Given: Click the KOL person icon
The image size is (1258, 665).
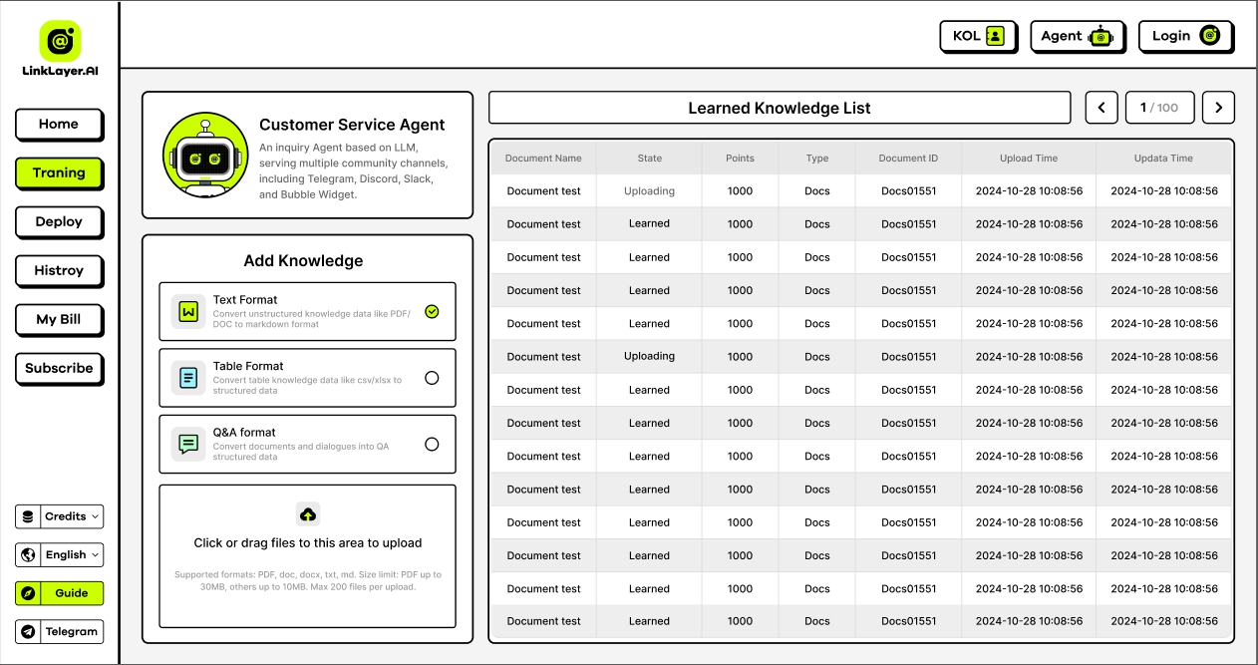Looking at the screenshot, I should coord(995,36).
